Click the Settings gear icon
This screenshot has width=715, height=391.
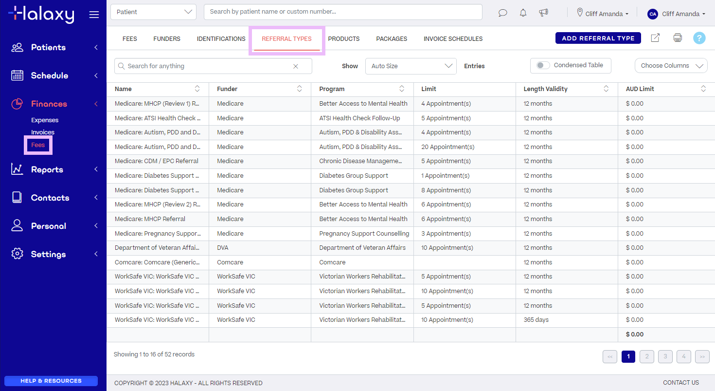(x=17, y=254)
